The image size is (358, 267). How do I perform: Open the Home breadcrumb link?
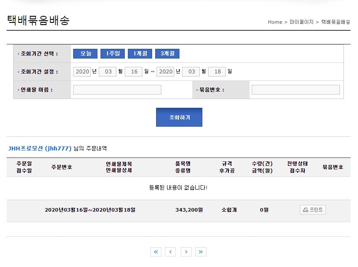click(x=275, y=22)
